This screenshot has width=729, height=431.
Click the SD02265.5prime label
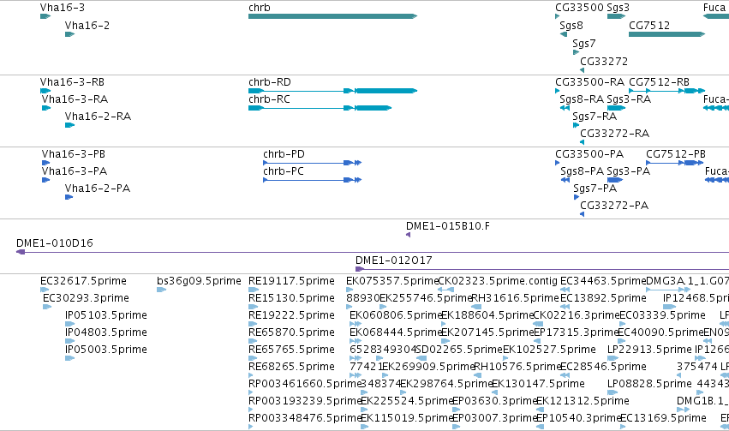[x=459, y=350]
